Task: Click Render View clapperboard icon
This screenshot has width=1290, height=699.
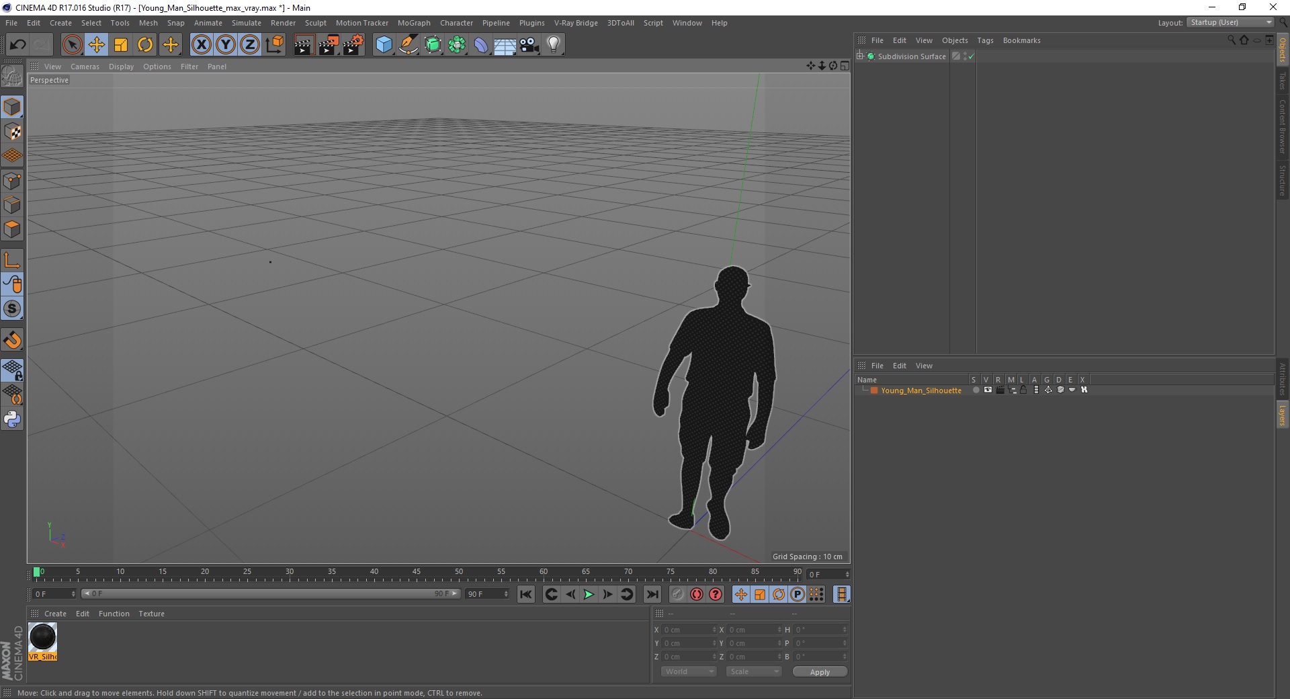Action: click(x=304, y=45)
